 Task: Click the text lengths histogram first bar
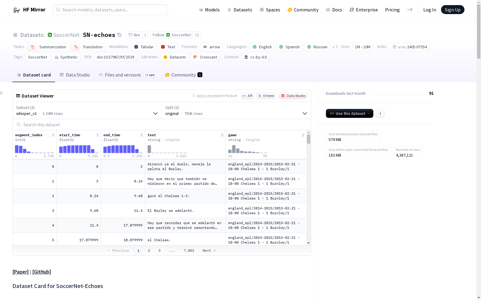pyautogui.click(x=149, y=149)
